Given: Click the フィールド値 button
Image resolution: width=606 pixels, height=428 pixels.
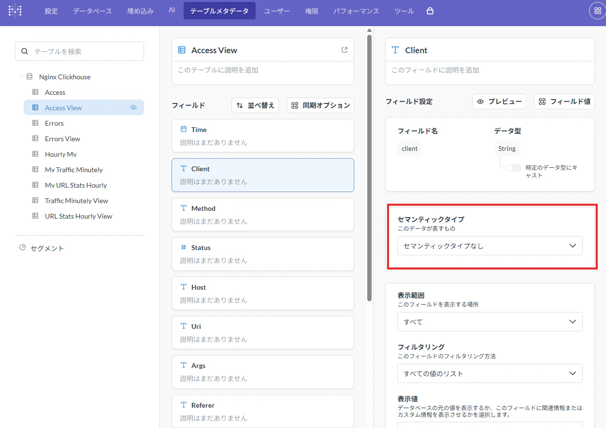Looking at the screenshot, I should (x=564, y=102).
